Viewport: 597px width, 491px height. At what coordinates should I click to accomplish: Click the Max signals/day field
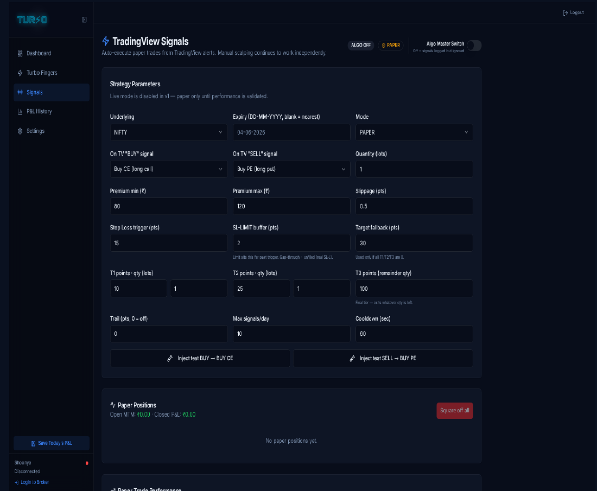[x=291, y=334]
